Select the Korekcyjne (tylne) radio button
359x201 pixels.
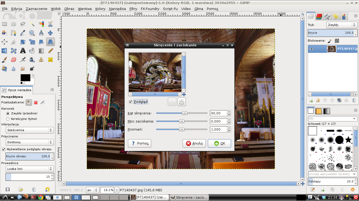click(8, 119)
